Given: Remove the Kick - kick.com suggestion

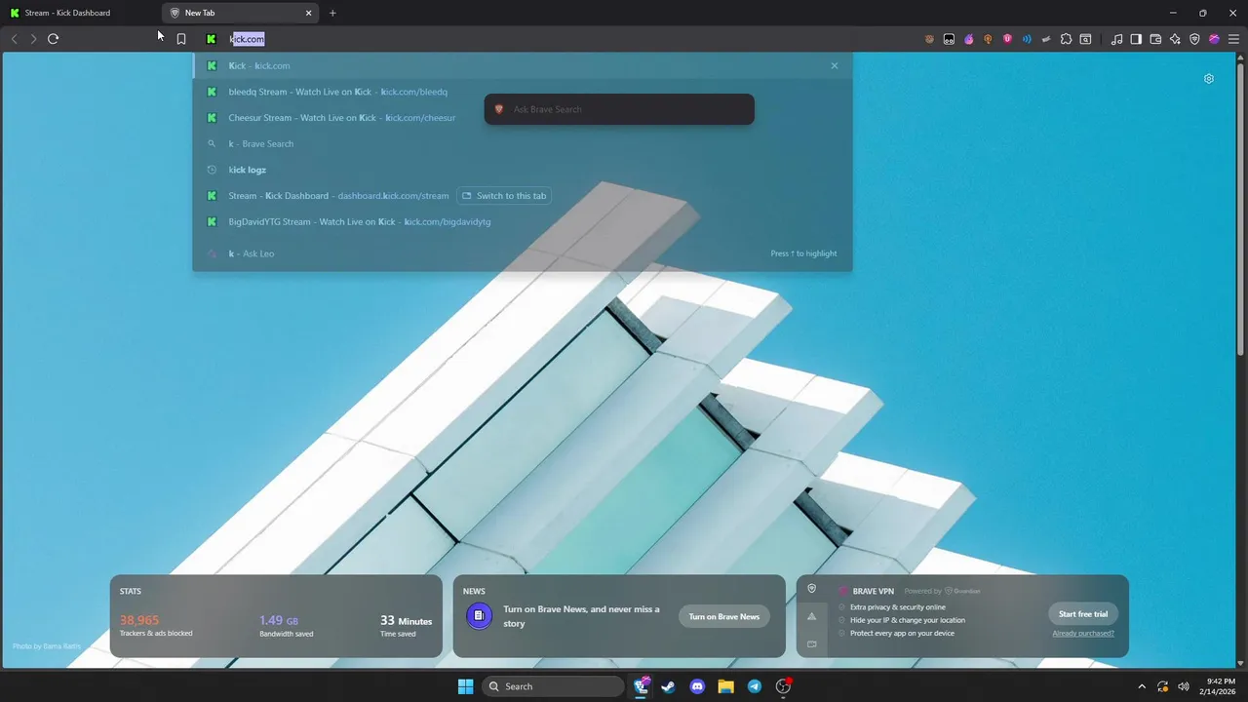Looking at the screenshot, I should (835, 65).
